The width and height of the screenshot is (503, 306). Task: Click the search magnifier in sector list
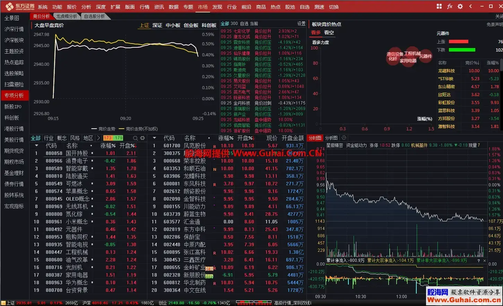pyautogui.click(x=136, y=138)
